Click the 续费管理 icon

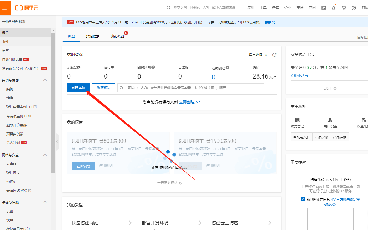tap(297, 120)
